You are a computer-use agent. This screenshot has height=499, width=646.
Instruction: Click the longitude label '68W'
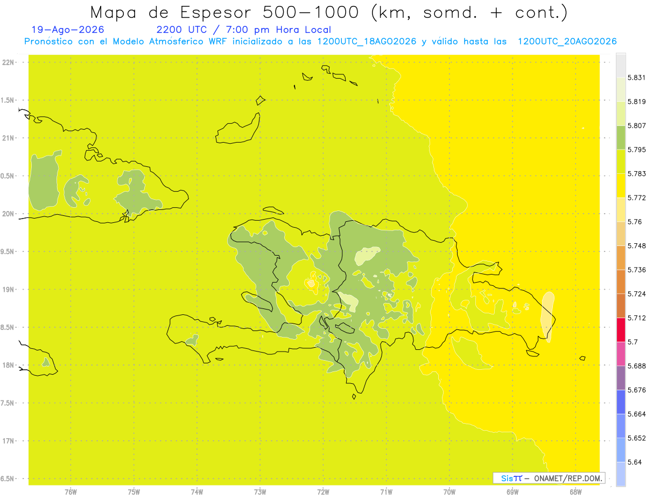pos(575,491)
